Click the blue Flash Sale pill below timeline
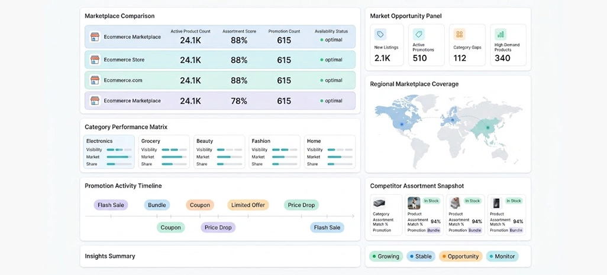The image size is (607, 275). tap(327, 227)
